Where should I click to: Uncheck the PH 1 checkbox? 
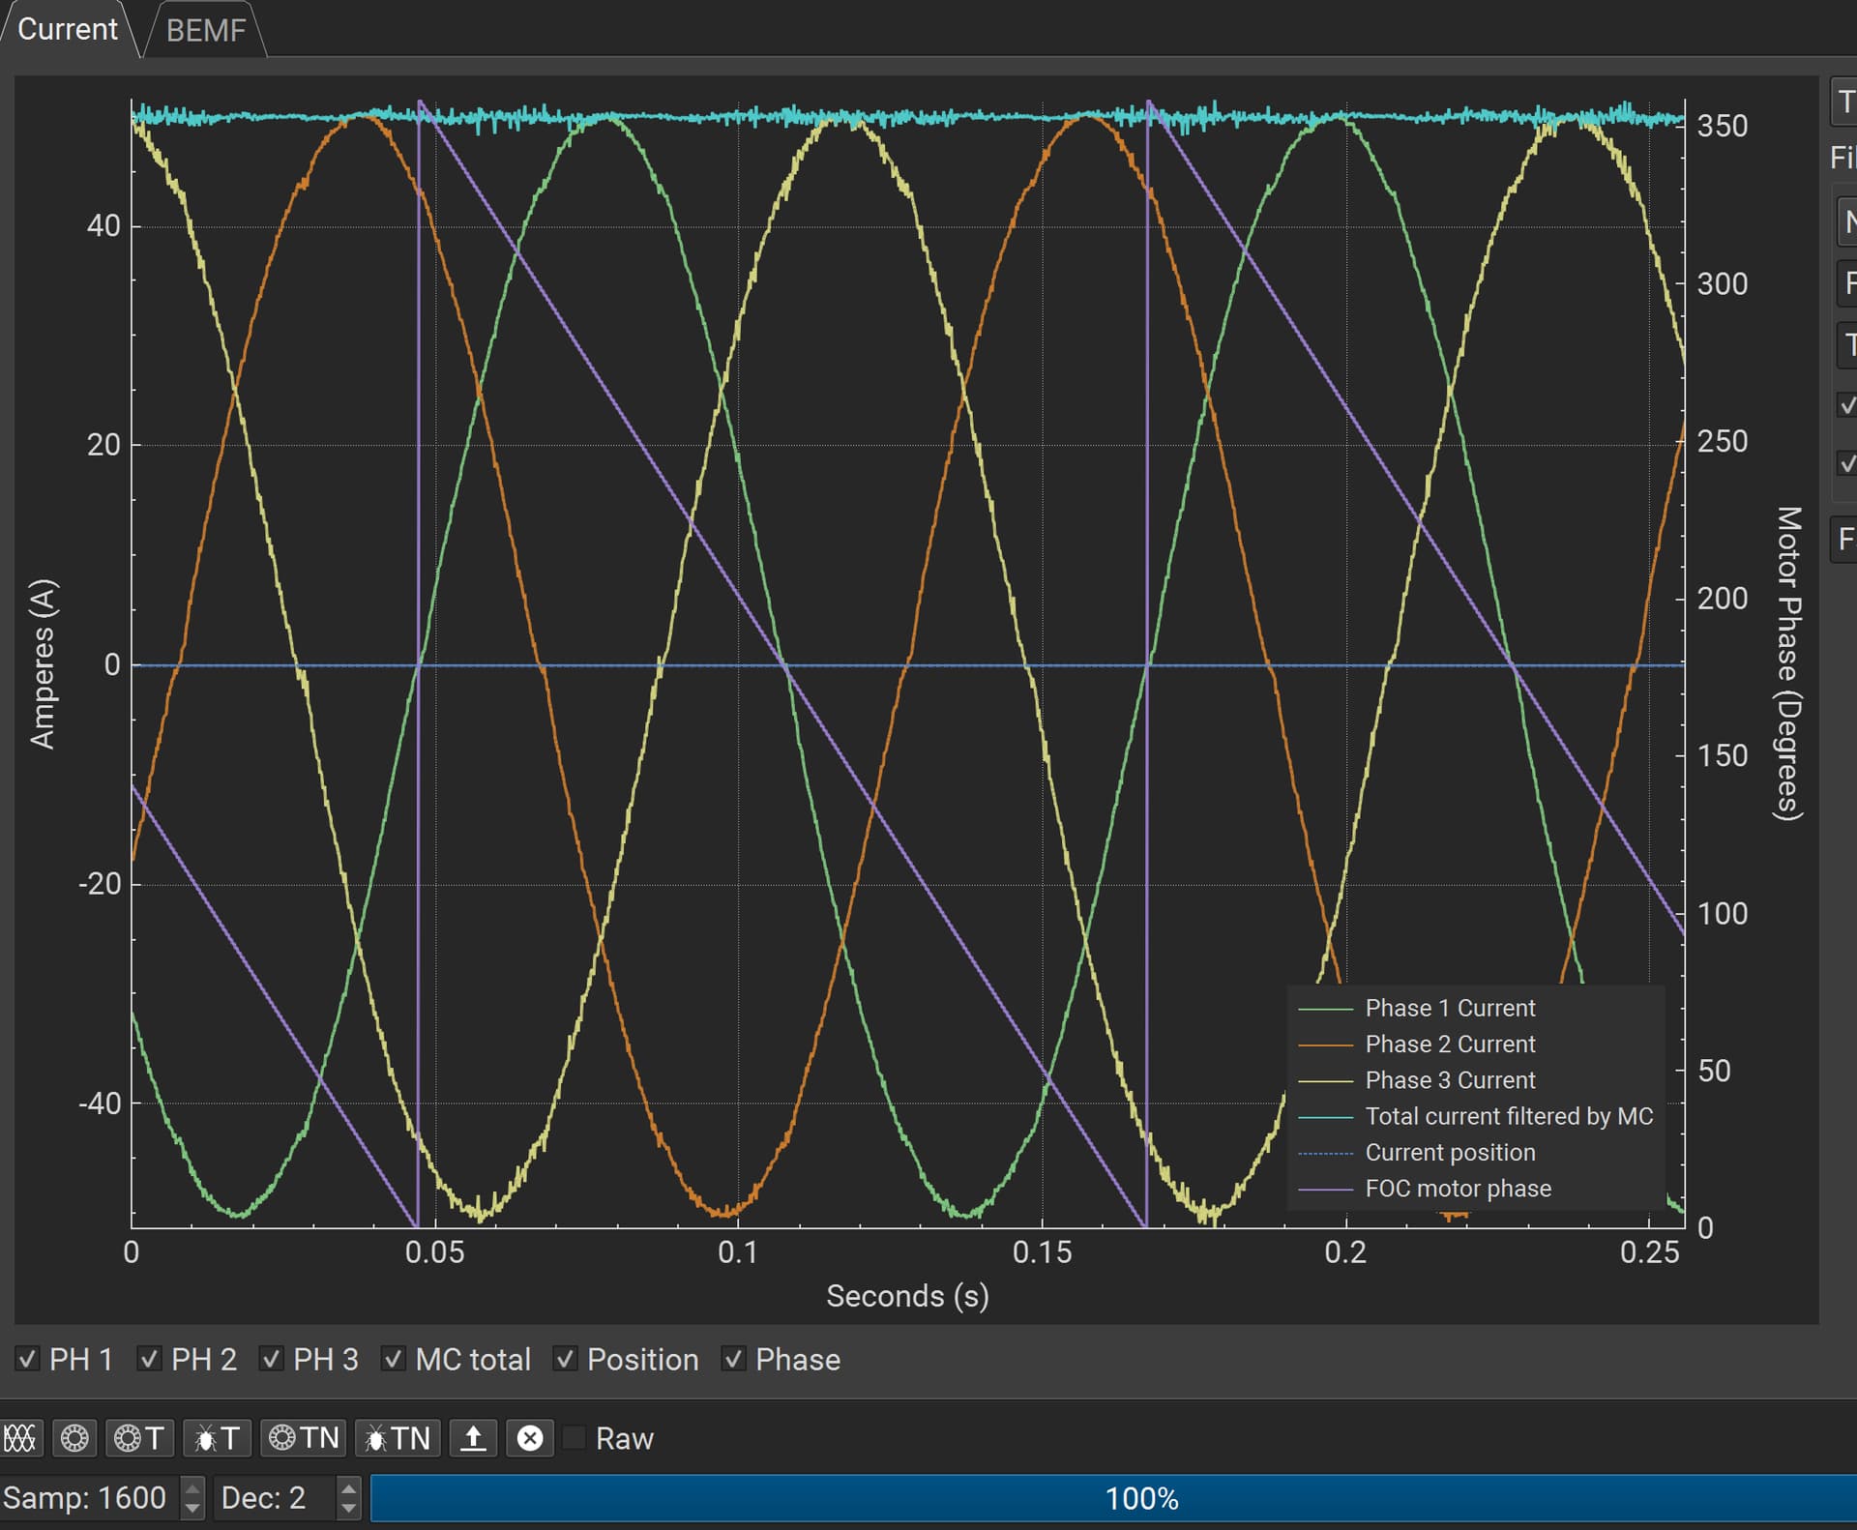coord(27,1359)
